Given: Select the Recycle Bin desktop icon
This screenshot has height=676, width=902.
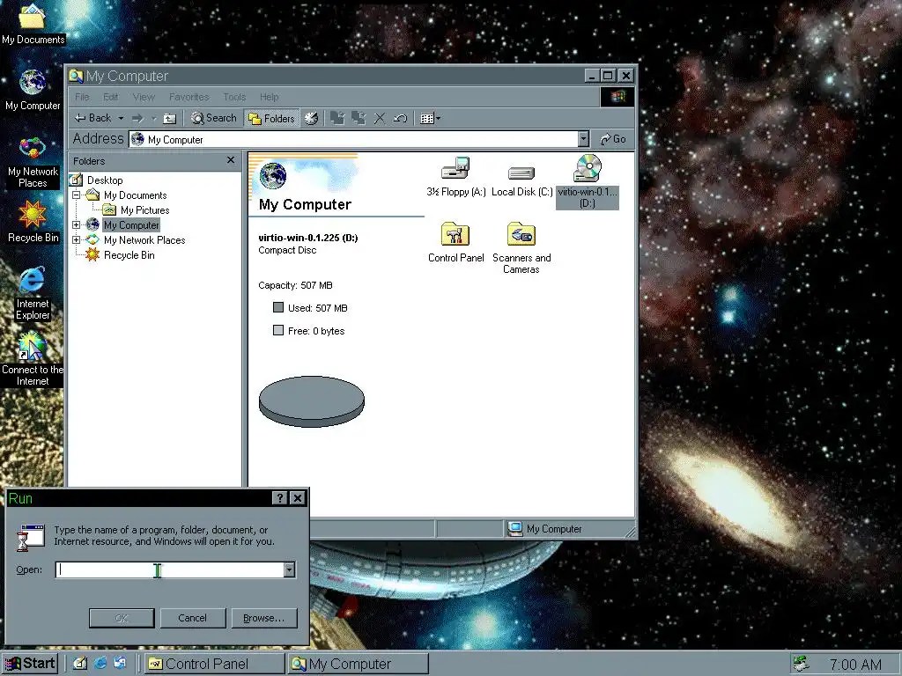Looking at the screenshot, I should 33,222.
